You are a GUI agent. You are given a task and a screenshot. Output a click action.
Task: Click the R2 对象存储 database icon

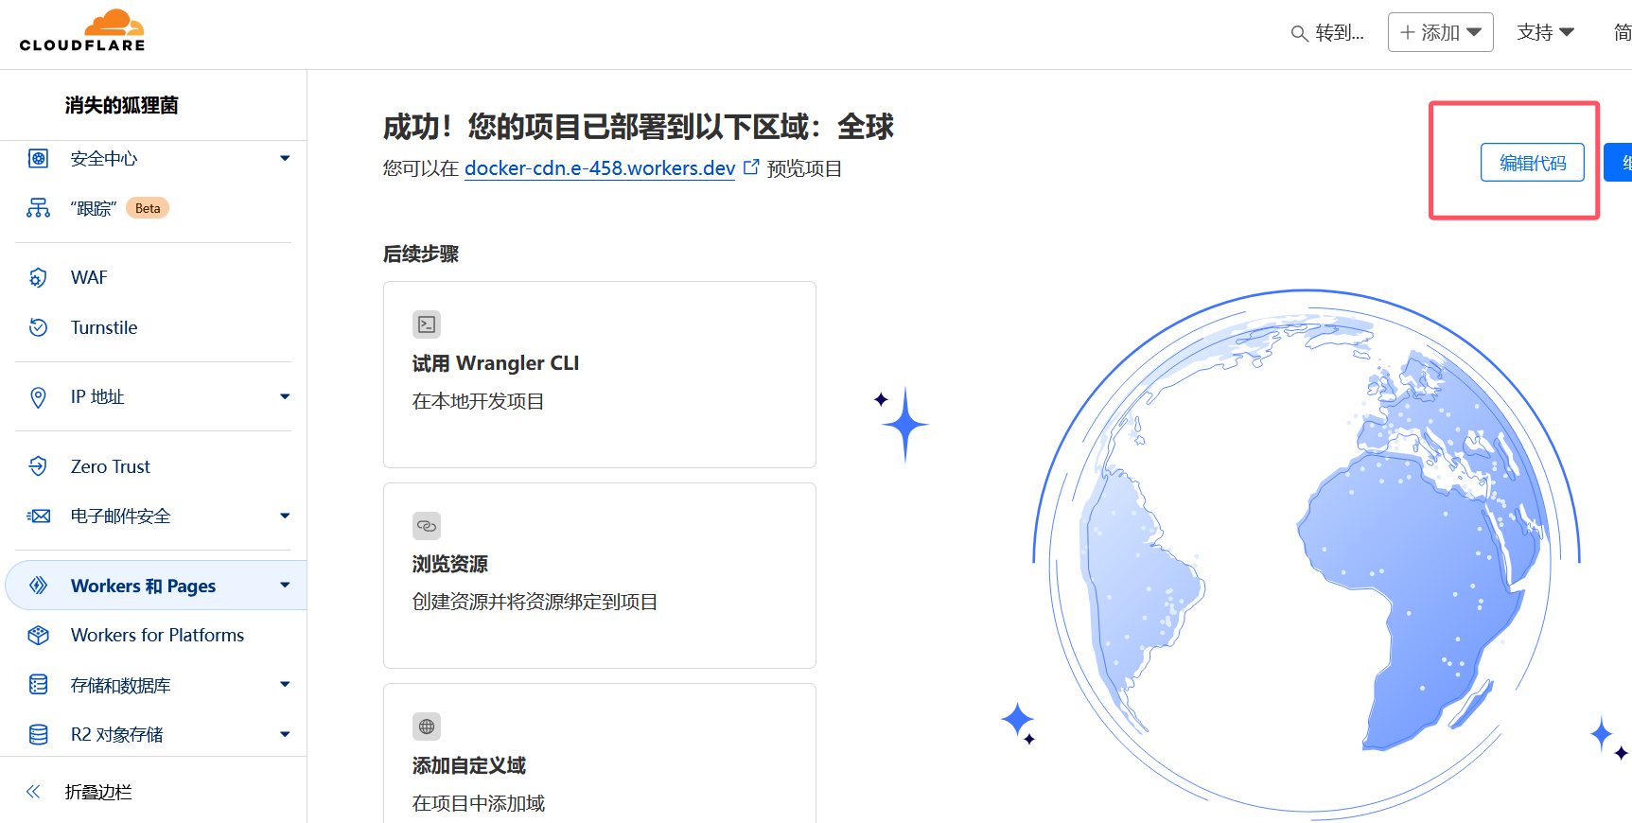coord(38,734)
